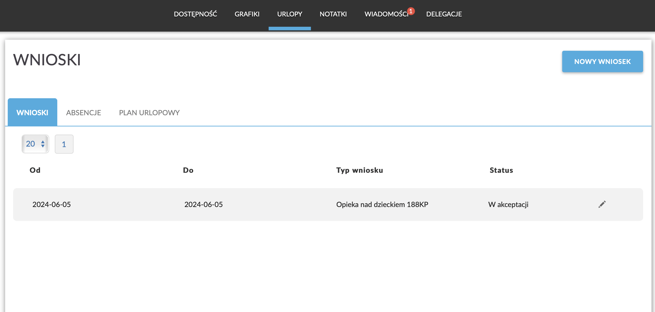The width and height of the screenshot is (655, 312).
Task: Open DOSTĘPNOŚĆ in top navigation
Action: coord(195,14)
